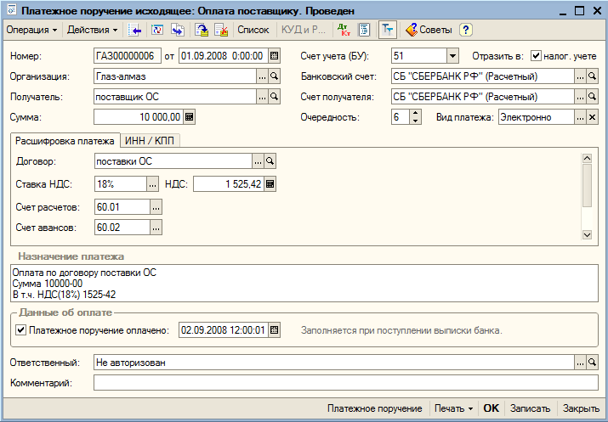
Task: Expand the Счет учета (БУ) dropdown
Action: click(452, 56)
